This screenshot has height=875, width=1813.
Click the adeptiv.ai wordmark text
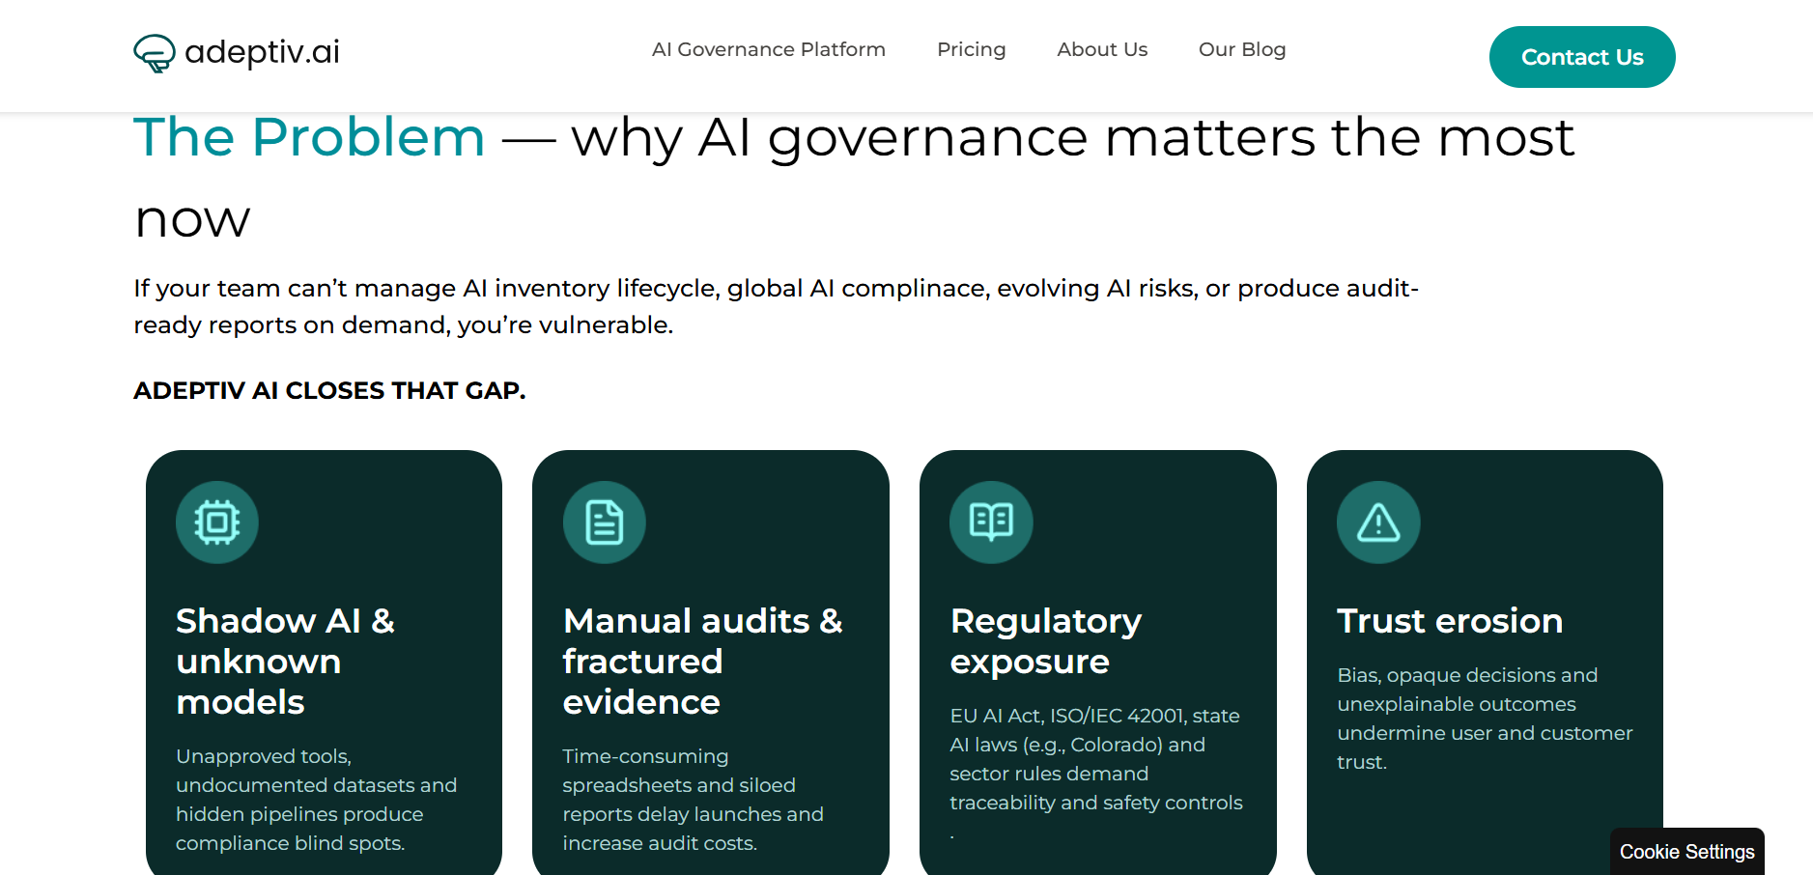(x=265, y=53)
